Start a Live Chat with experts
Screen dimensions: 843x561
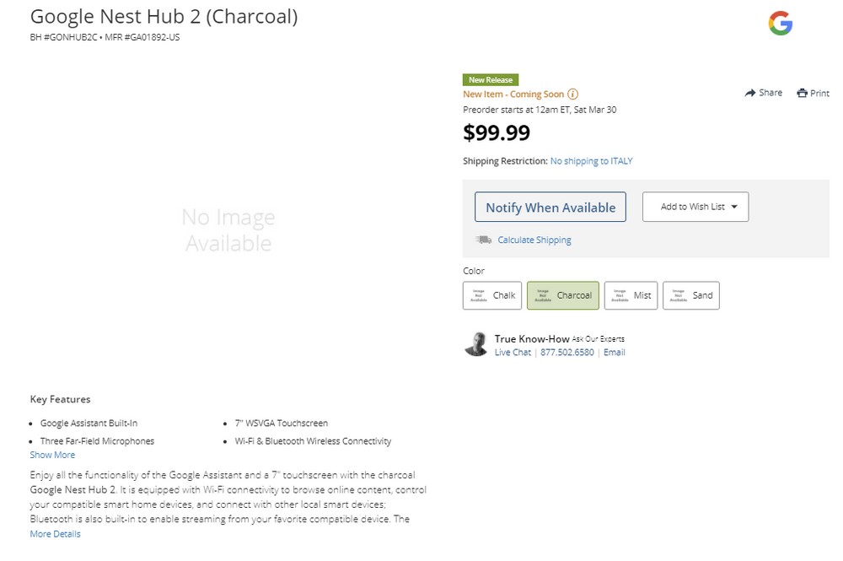tap(513, 353)
